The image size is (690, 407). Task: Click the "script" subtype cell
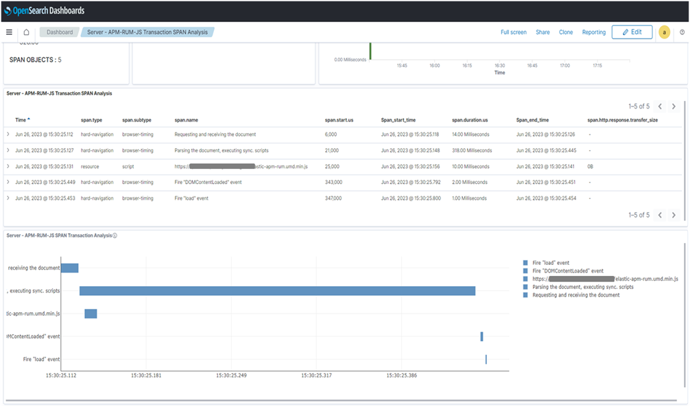pyautogui.click(x=128, y=167)
